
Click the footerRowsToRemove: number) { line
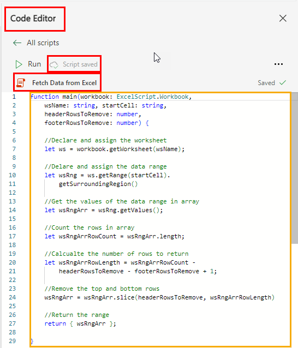[x=97, y=123]
